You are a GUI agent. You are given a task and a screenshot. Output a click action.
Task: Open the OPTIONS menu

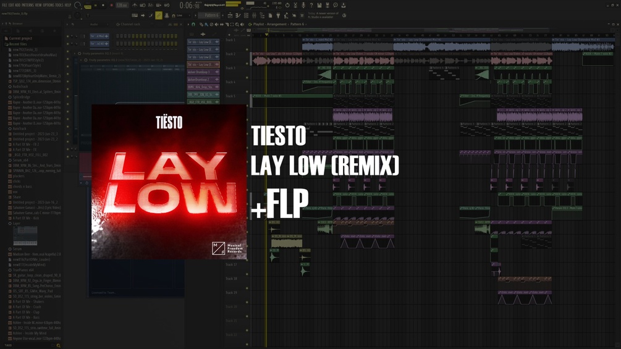tap(48, 5)
